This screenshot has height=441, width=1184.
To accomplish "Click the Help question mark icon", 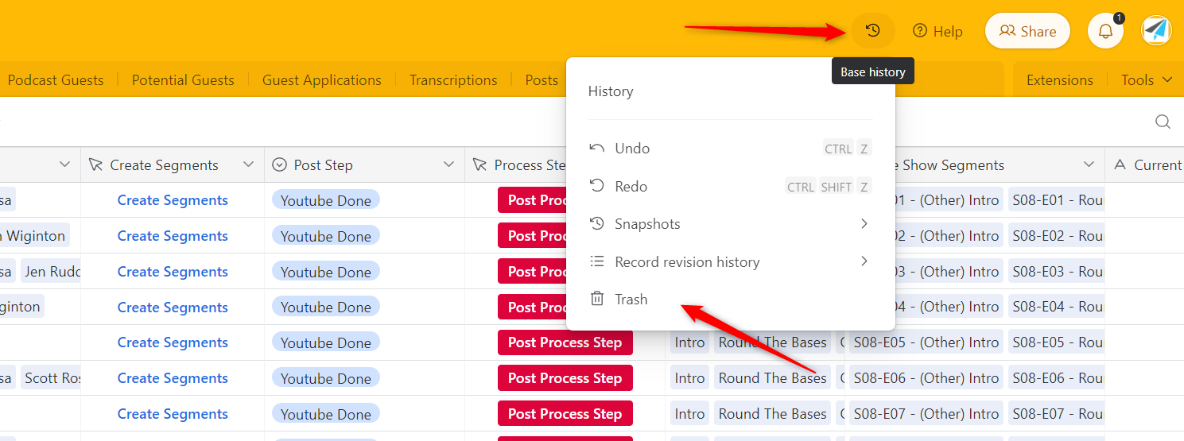I will click(x=920, y=31).
